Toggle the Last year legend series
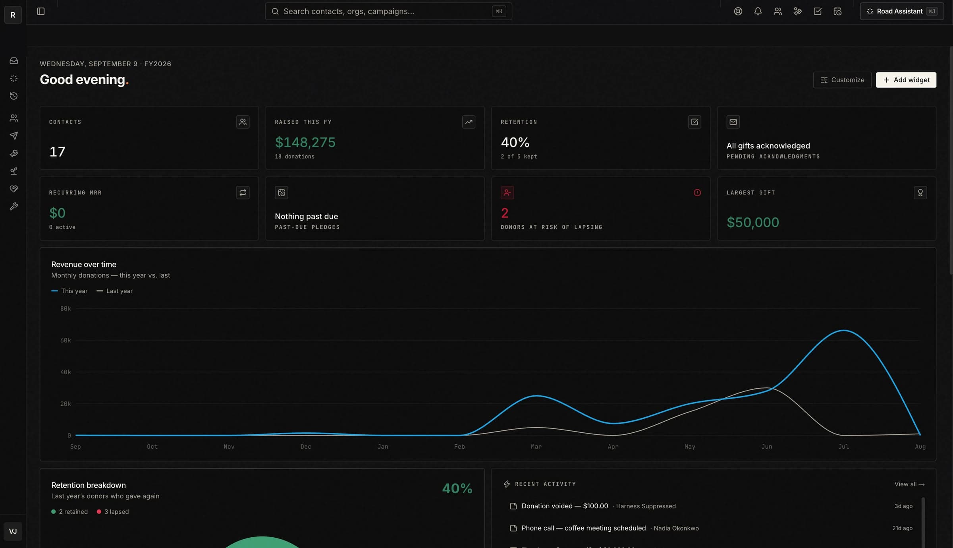Image resolution: width=953 pixels, height=548 pixels. [114, 291]
